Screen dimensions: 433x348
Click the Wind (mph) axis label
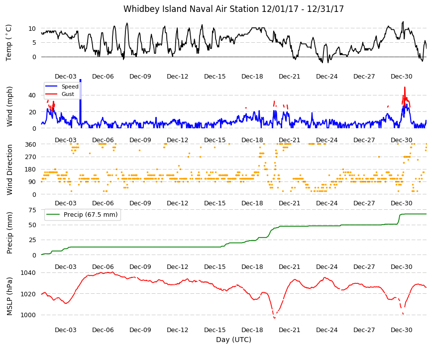click(x=9, y=106)
